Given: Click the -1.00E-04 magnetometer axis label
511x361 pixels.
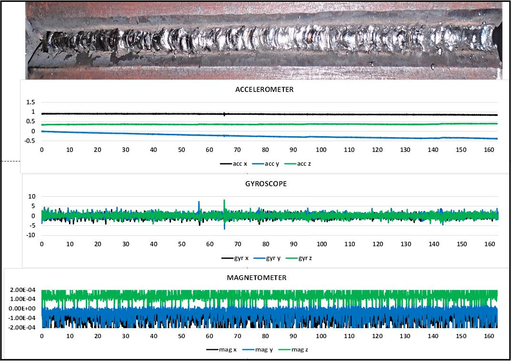Looking at the screenshot, I should point(21,318).
